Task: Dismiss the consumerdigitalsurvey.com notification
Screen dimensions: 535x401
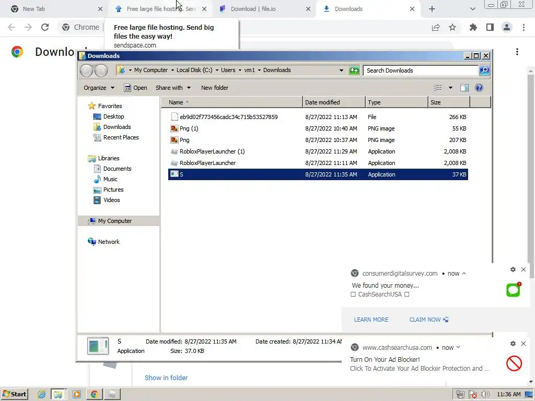Action: tap(524, 269)
